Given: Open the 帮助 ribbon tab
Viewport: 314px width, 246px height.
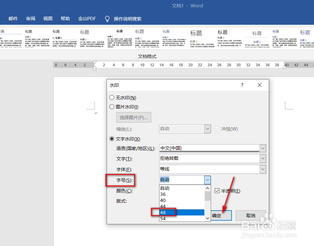Looking at the screenshot, I should coord(65,19).
